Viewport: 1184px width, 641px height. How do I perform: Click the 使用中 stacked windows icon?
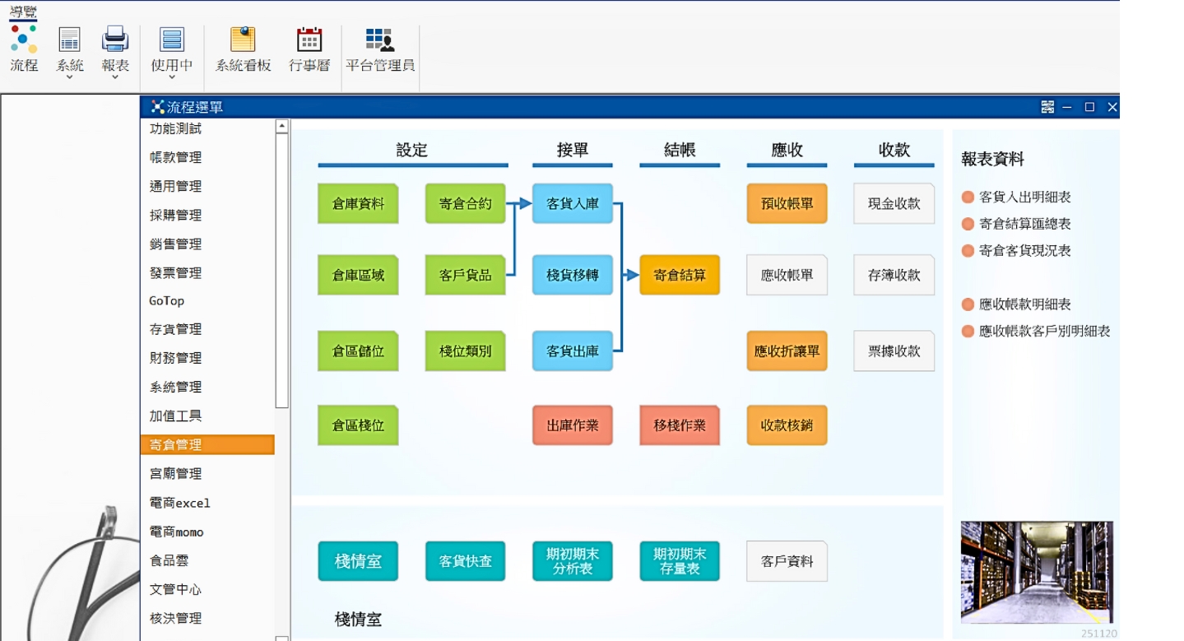click(x=172, y=39)
